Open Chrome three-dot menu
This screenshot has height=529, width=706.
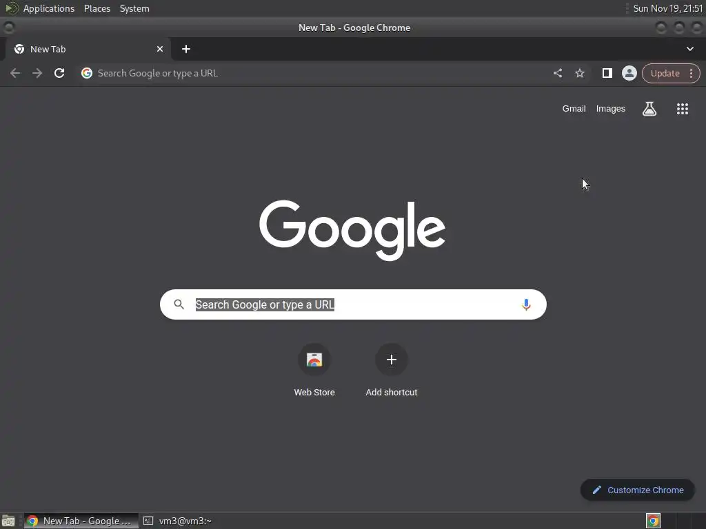click(x=691, y=73)
